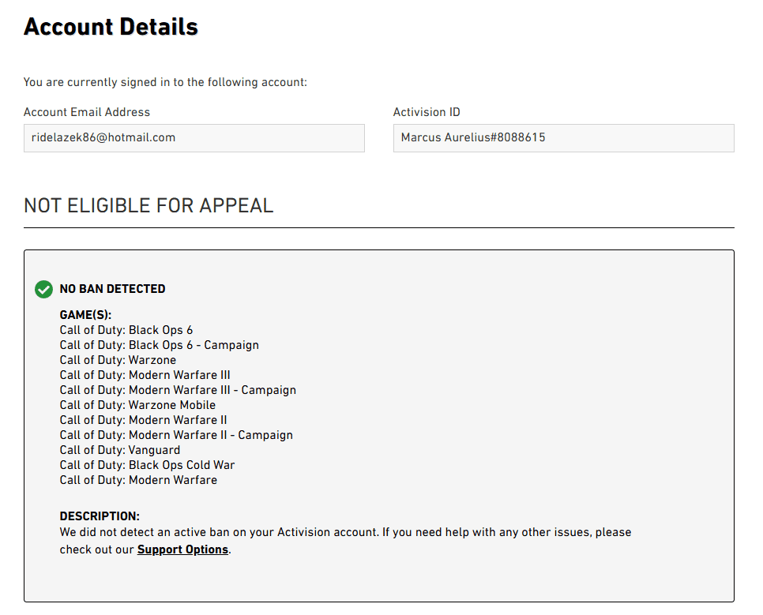Image resolution: width=763 pixels, height=615 pixels.
Task: Open the Support Options link
Action: point(182,549)
